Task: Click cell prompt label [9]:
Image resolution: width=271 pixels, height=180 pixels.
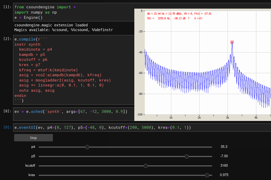Action: [x=7, y=127]
